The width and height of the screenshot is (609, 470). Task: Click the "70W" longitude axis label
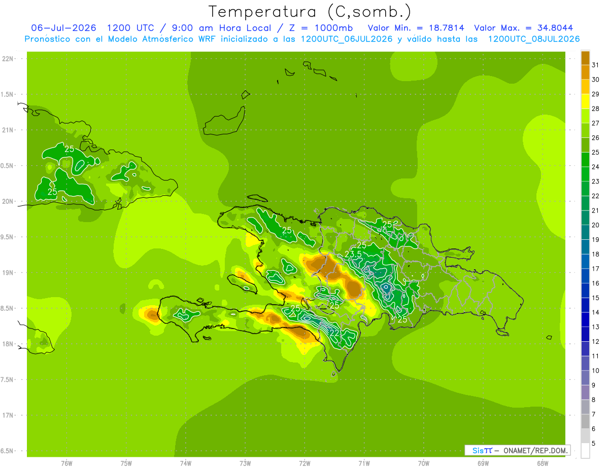point(424,463)
